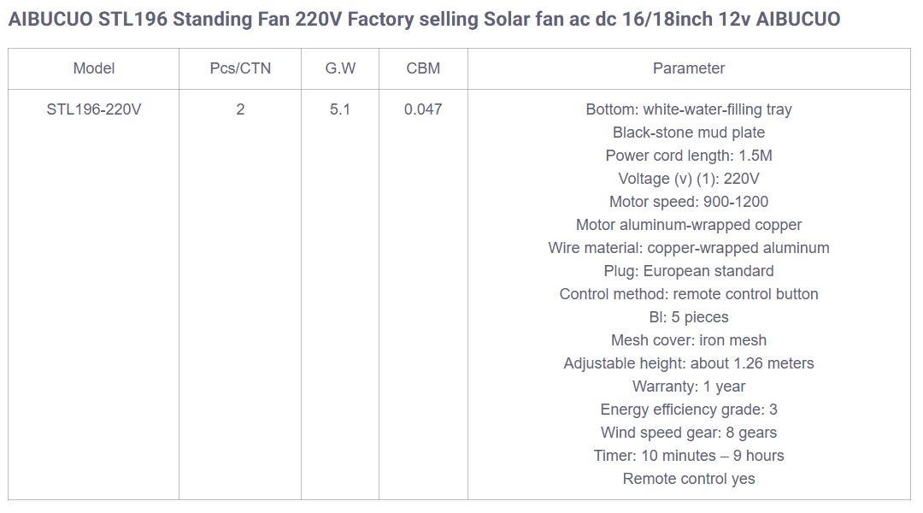Select the Wind speed gear line
Screen dimensions: 923x513
[689, 433]
